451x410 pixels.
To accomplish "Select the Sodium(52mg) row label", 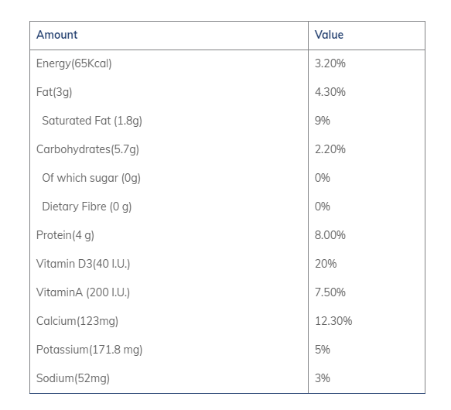I will tap(73, 378).
